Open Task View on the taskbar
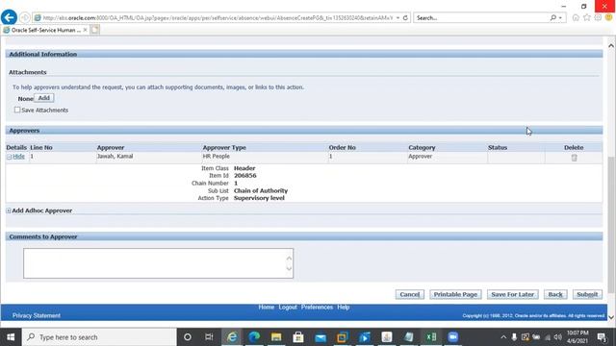This screenshot has height=346, width=616. point(209,337)
